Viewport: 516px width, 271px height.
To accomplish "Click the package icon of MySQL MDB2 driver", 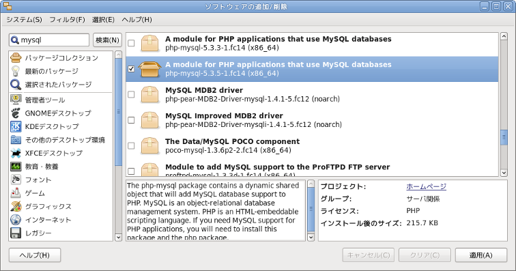I will pyautogui.click(x=149, y=94).
